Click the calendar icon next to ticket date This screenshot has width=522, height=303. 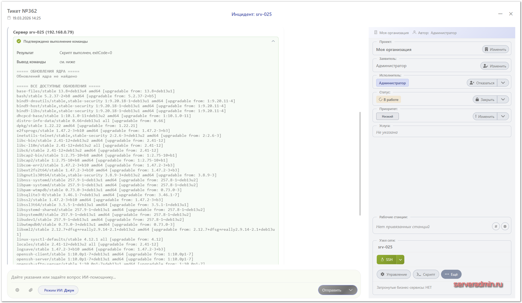click(x=9, y=18)
